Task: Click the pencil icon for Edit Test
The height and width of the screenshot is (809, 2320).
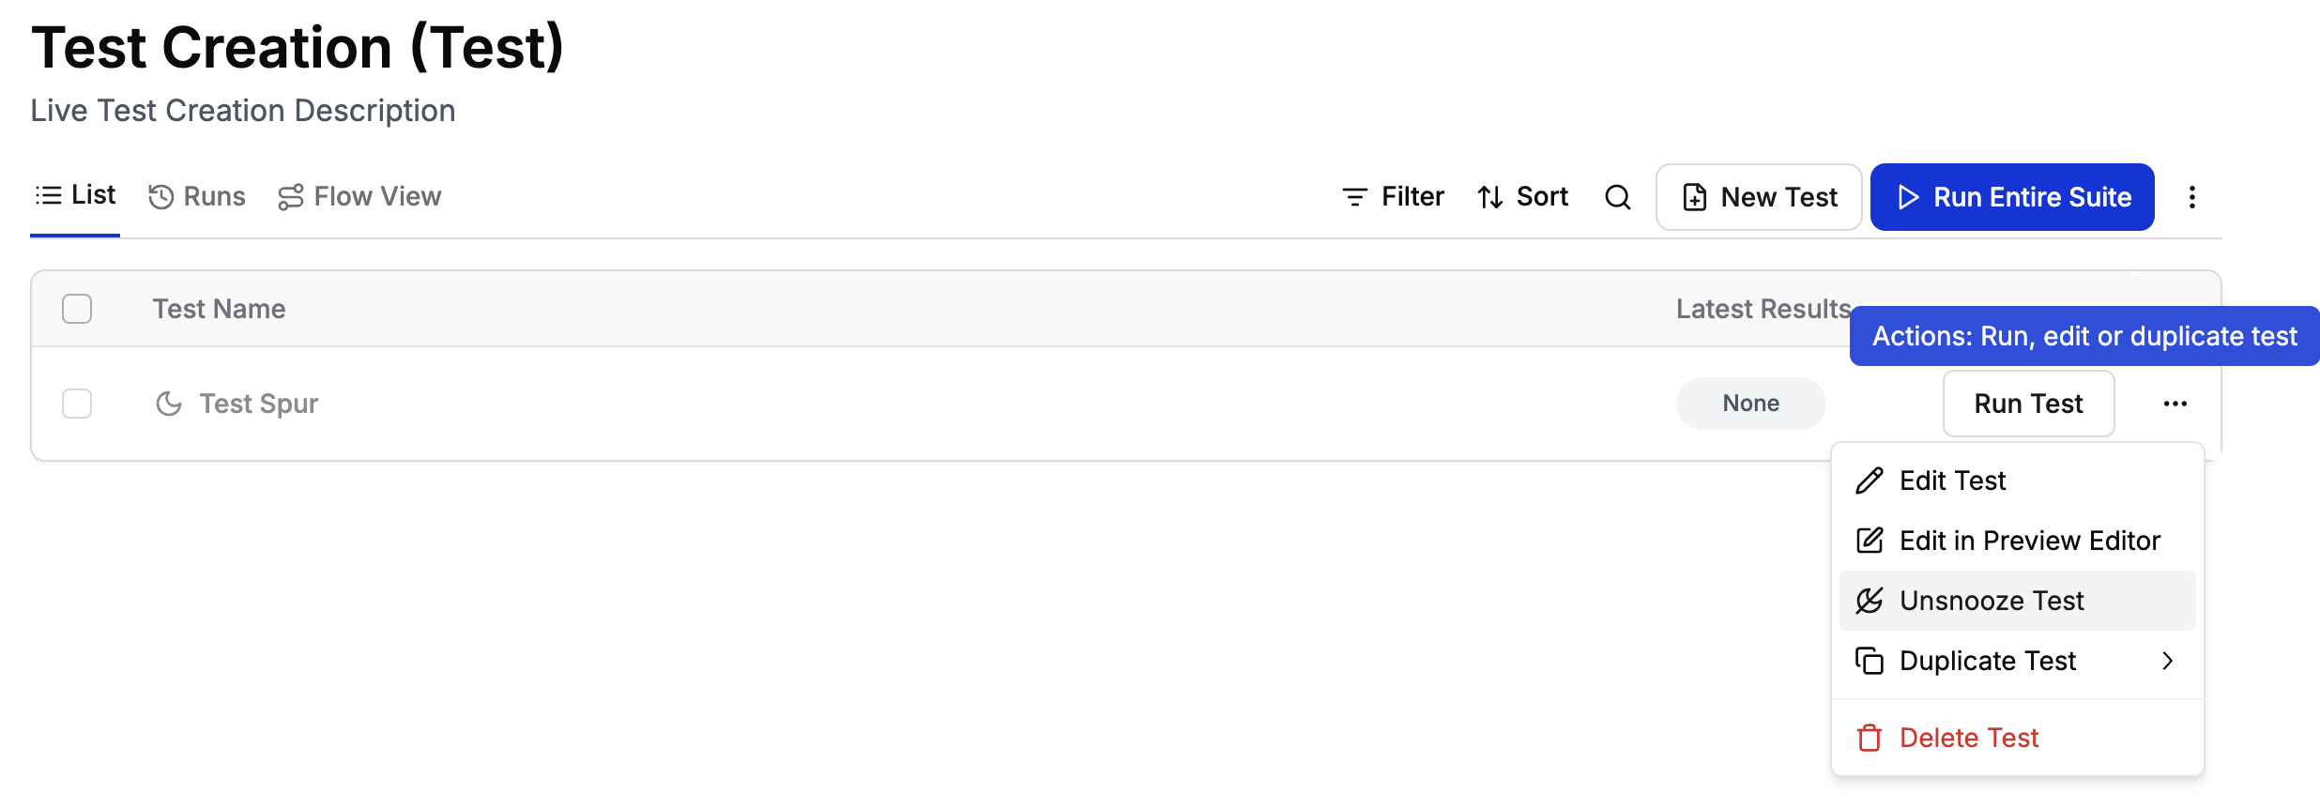Action: [x=1869, y=481]
